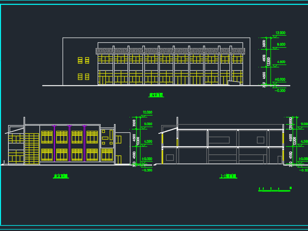This screenshot has width=308, height=231.
Task: Select the 12.000 level marker of the bottom-left elevation
Action: (x=146, y=113)
